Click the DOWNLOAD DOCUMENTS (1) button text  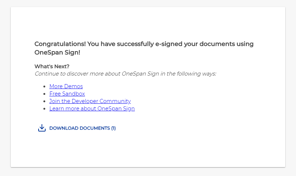pyautogui.click(x=82, y=128)
